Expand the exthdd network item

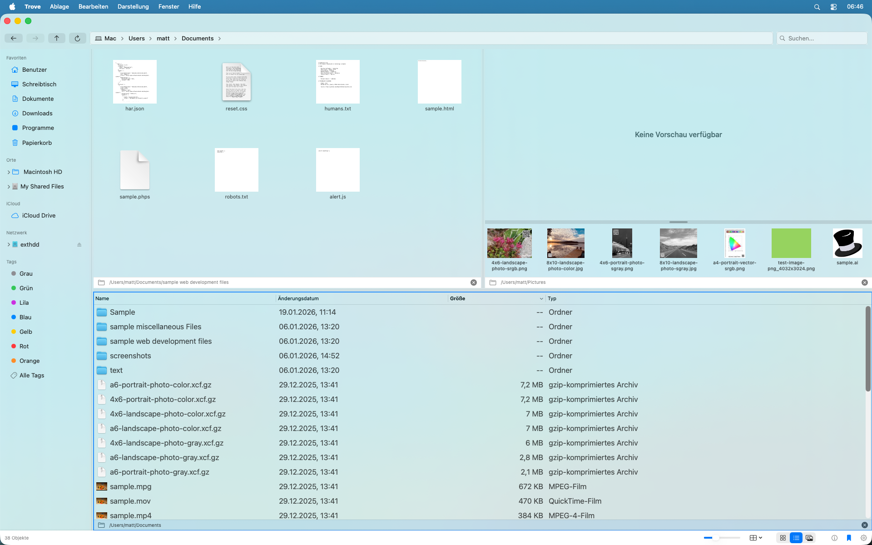[x=9, y=244]
